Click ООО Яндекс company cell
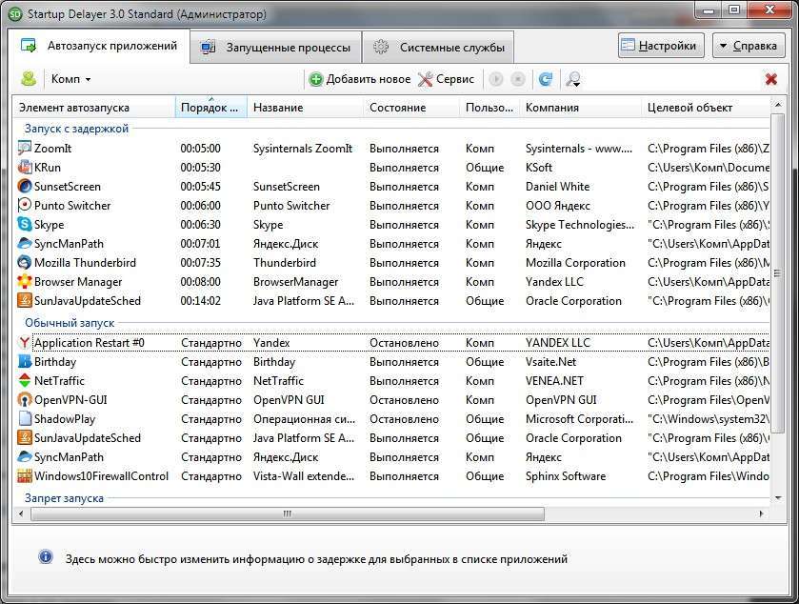This screenshot has width=799, height=604. coord(557,206)
